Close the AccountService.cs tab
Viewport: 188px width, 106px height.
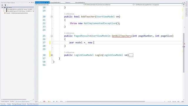point(48,3)
